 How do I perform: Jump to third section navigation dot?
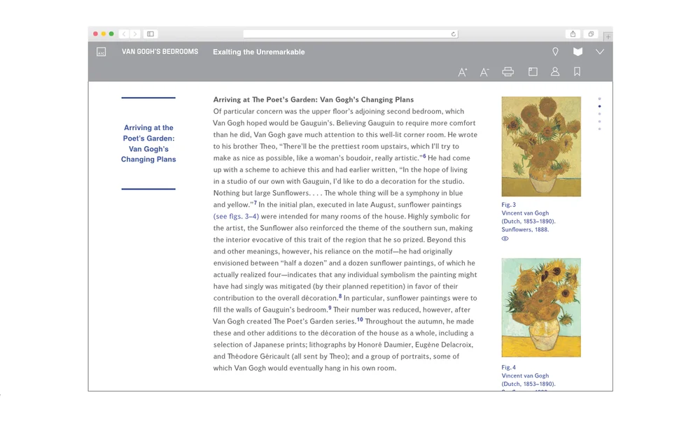click(600, 114)
